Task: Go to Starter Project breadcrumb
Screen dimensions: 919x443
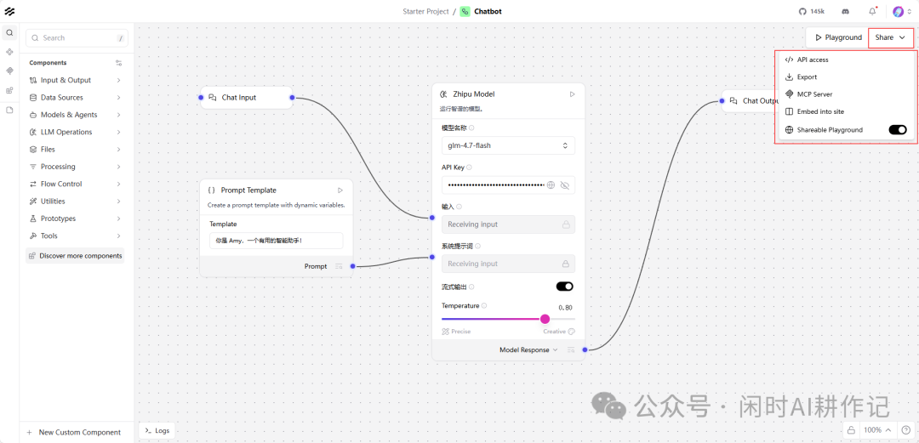Action: pos(425,11)
